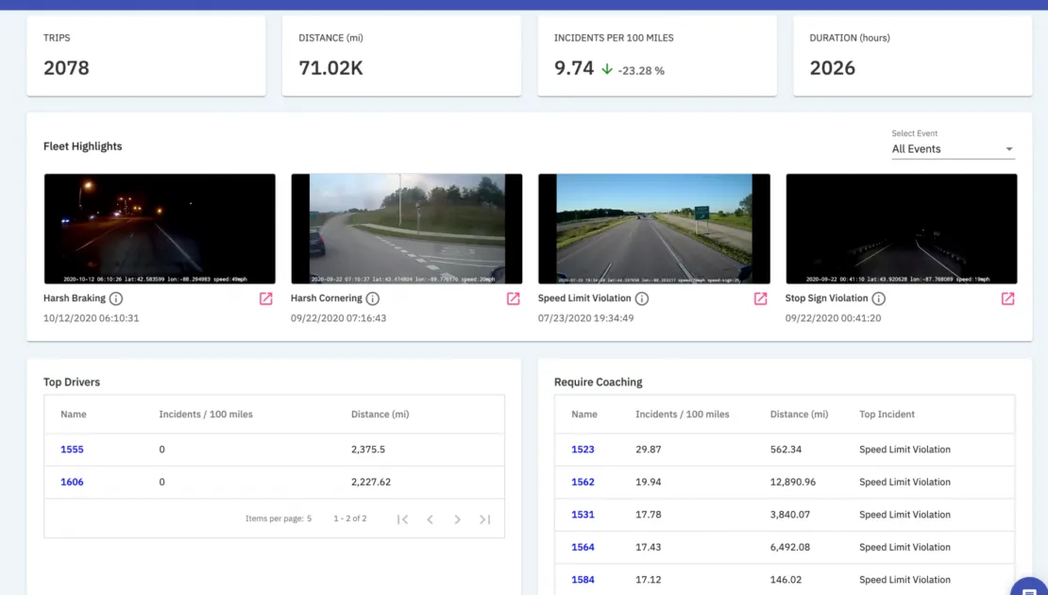Viewport: 1048px width, 595px height.
Task: Click external link icon for Harsh Cornering event
Action: [513, 297]
